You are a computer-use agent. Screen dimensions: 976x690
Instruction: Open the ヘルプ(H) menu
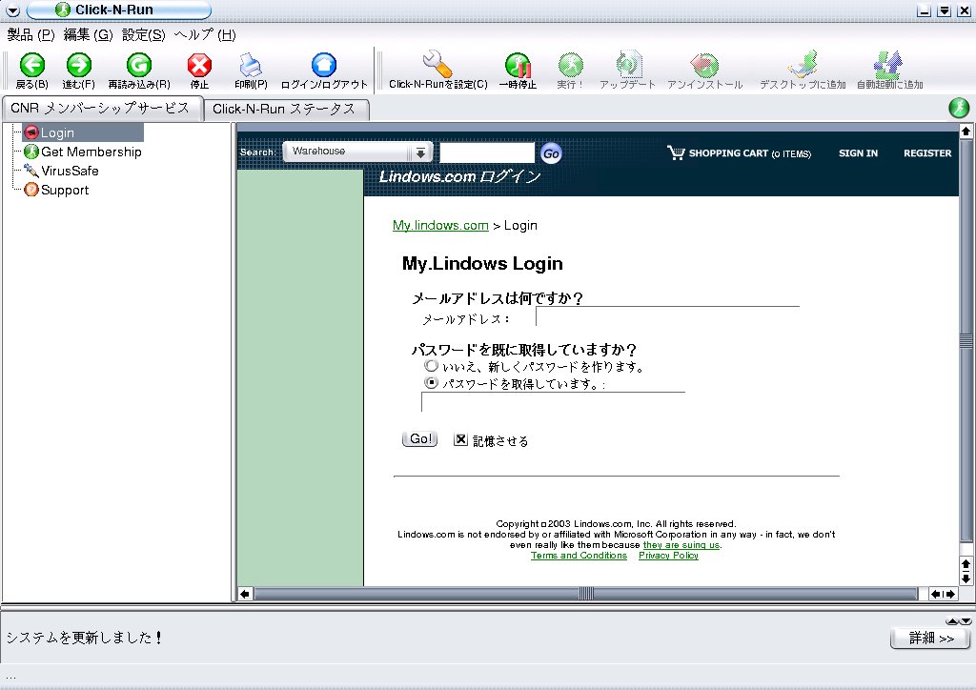(205, 35)
